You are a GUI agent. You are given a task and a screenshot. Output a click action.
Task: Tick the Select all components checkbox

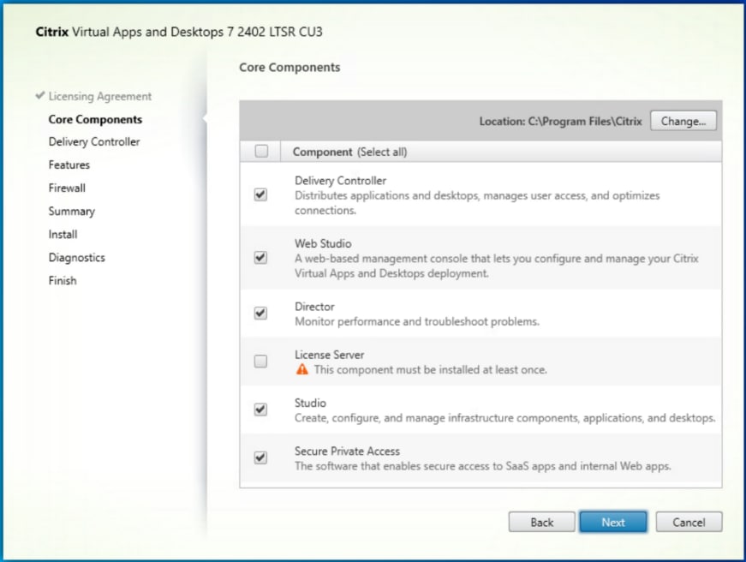click(x=261, y=152)
